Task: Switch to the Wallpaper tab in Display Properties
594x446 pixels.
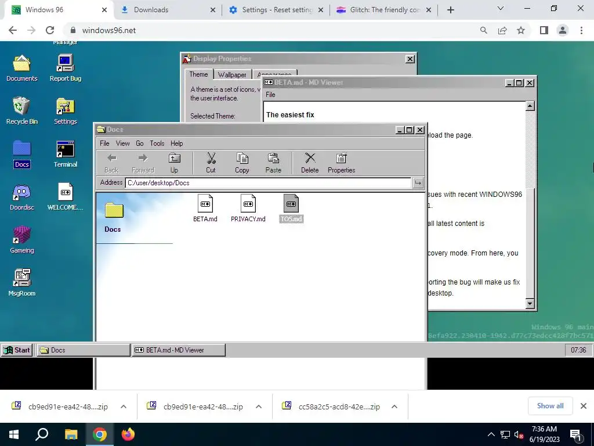Action: click(232, 75)
